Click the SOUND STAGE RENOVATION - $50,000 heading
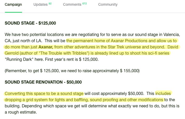Screen dimensions: 185x119 point(43,82)
